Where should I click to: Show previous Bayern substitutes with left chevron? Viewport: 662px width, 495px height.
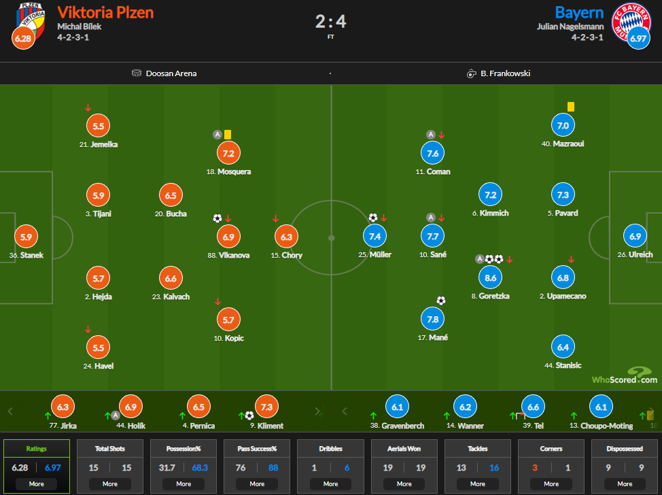[x=345, y=411]
